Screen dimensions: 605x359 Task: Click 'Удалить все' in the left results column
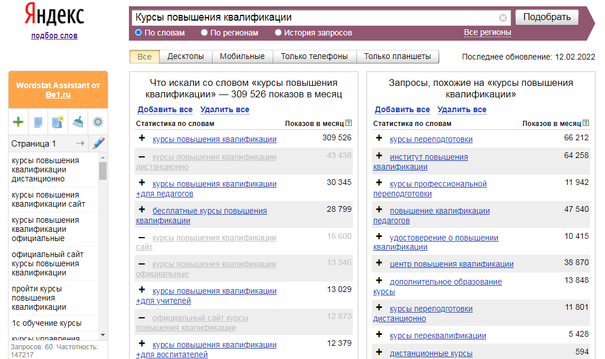225,109
